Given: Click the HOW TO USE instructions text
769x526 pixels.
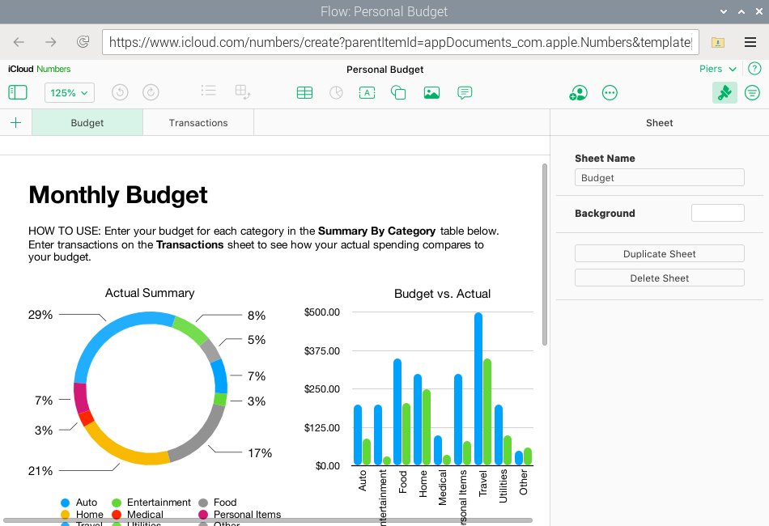Looking at the screenshot, I should coord(263,244).
